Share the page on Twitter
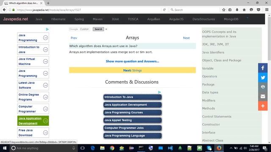The image size is (271, 152). click(x=263, y=77)
